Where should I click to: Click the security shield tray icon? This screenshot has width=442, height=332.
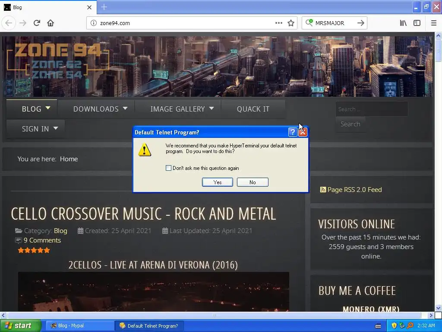click(394, 326)
